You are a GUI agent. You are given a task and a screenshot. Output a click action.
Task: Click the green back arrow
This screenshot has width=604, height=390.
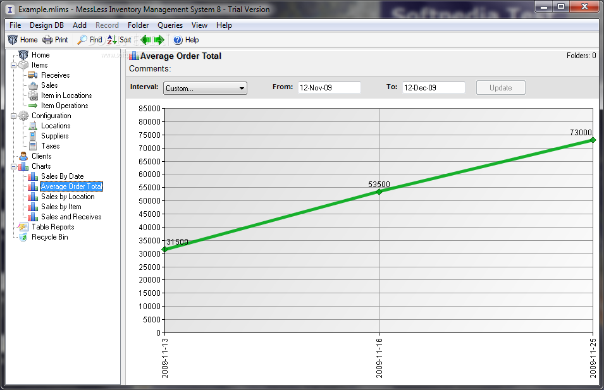(145, 40)
